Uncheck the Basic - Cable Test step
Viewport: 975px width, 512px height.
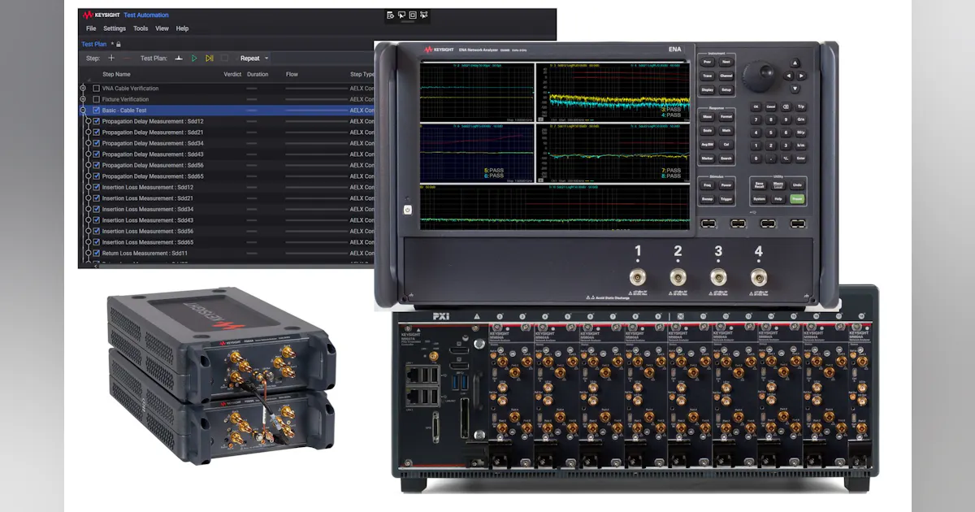[97, 111]
